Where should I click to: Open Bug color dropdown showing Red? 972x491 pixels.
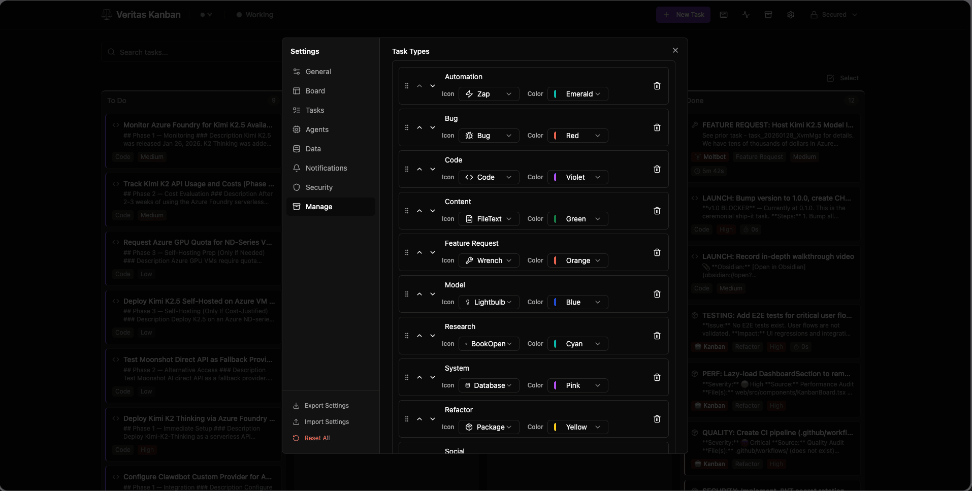point(577,136)
